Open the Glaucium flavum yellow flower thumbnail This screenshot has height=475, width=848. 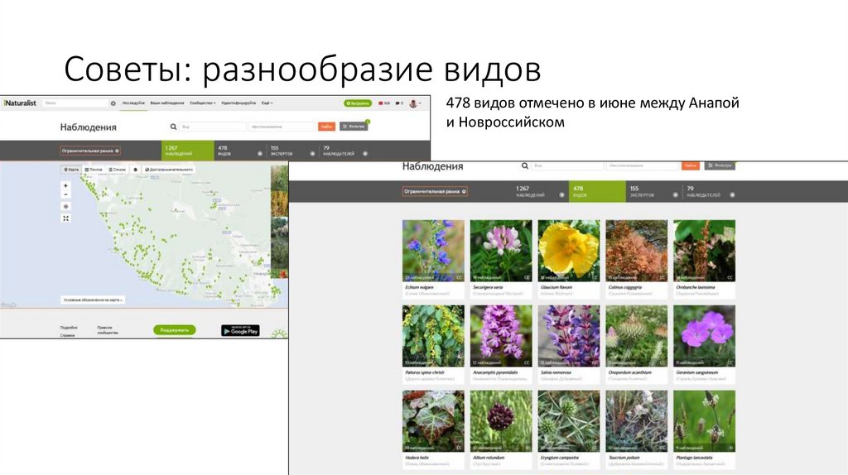click(569, 251)
